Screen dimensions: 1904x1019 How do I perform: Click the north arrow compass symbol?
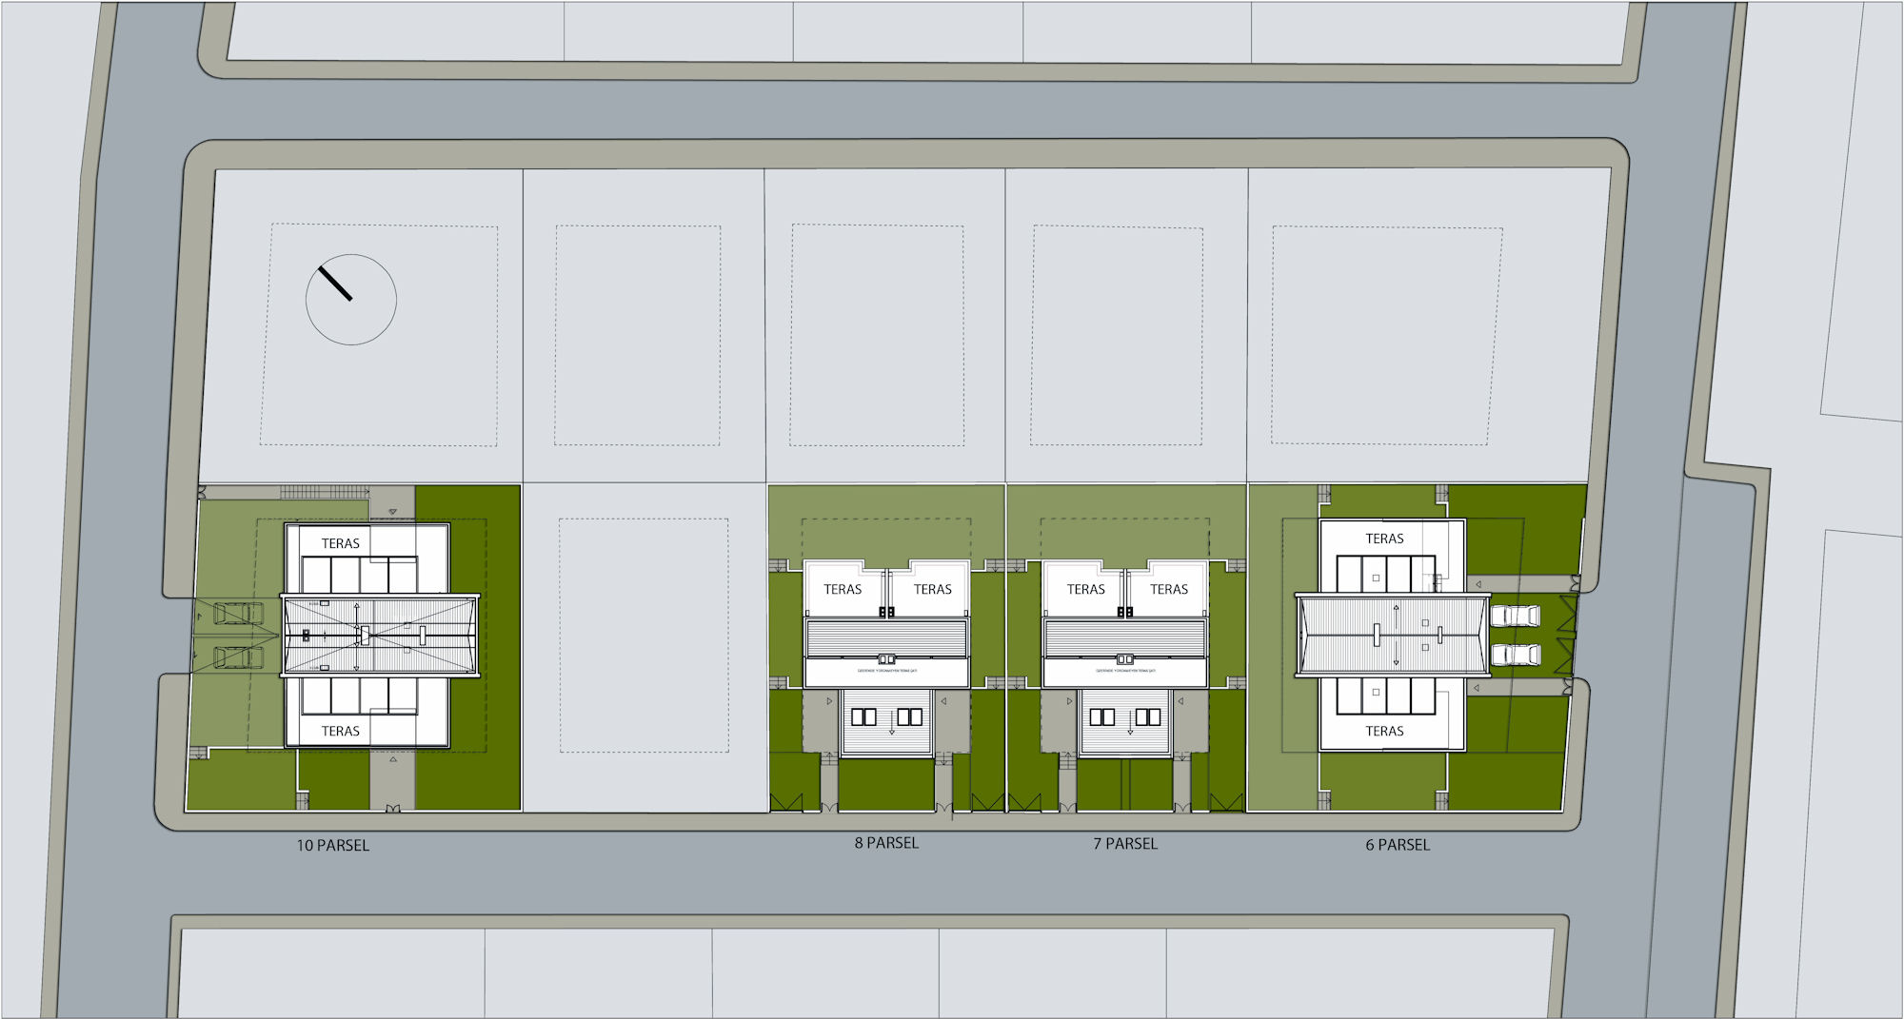(350, 299)
